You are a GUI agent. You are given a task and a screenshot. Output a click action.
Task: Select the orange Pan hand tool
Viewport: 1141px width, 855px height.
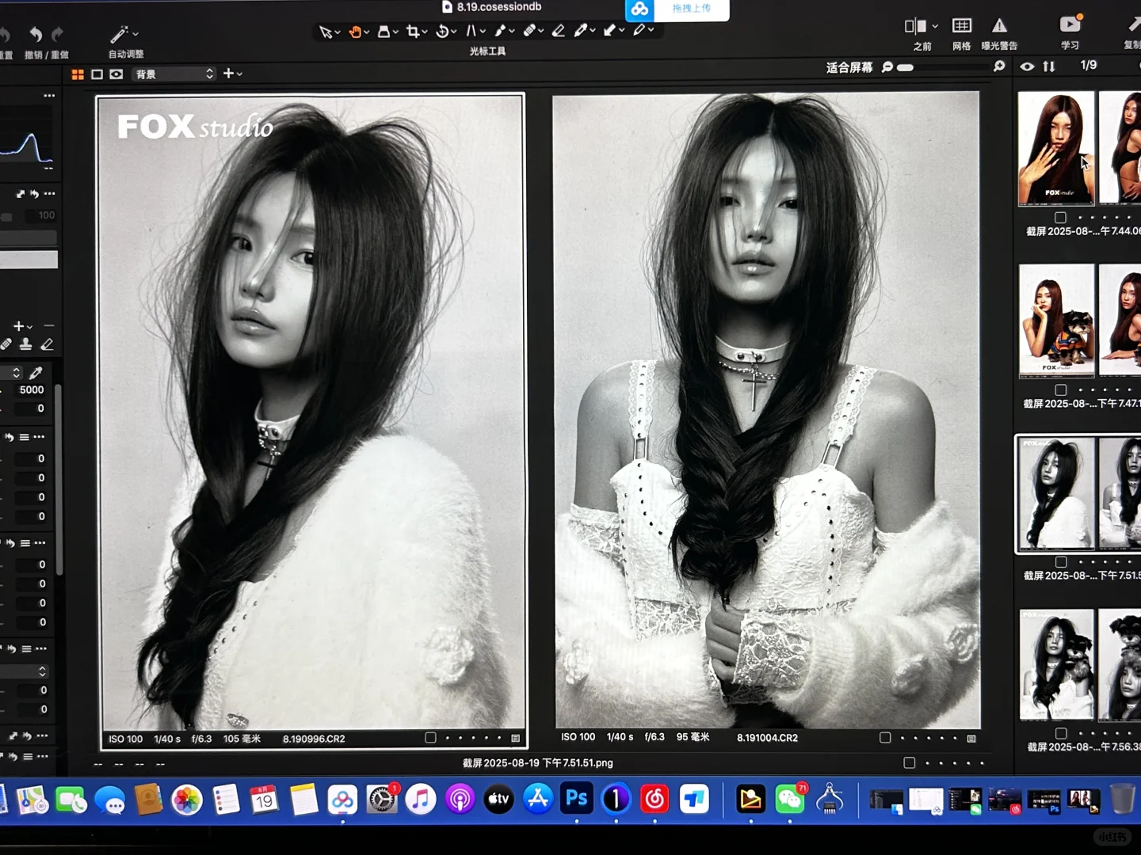coord(356,32)
